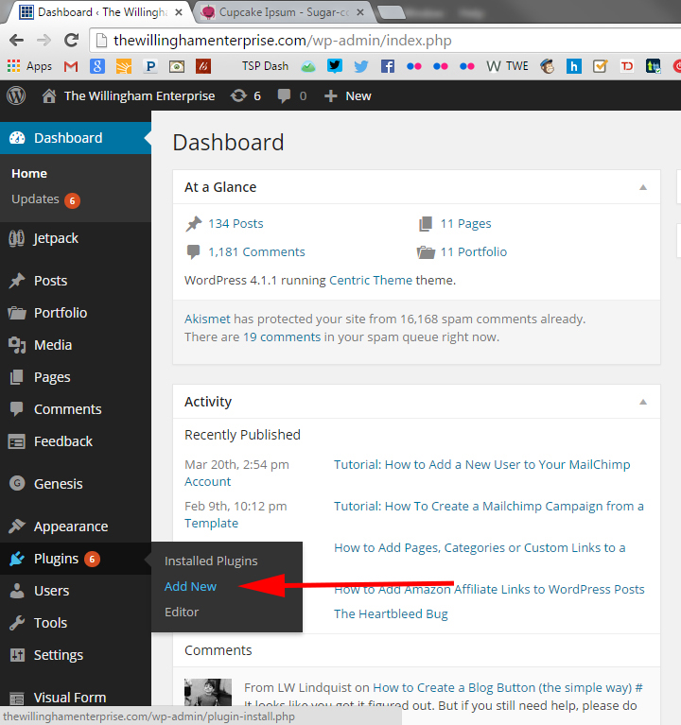Open the light-blue Twitter bird bookmark
Image resolution: width=681 pixels, height=725 pixels.
coord(361,66)
